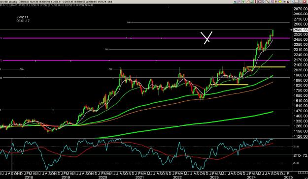
Task: Click the current price tag 2580.55
Action: (x=300, y=30)
